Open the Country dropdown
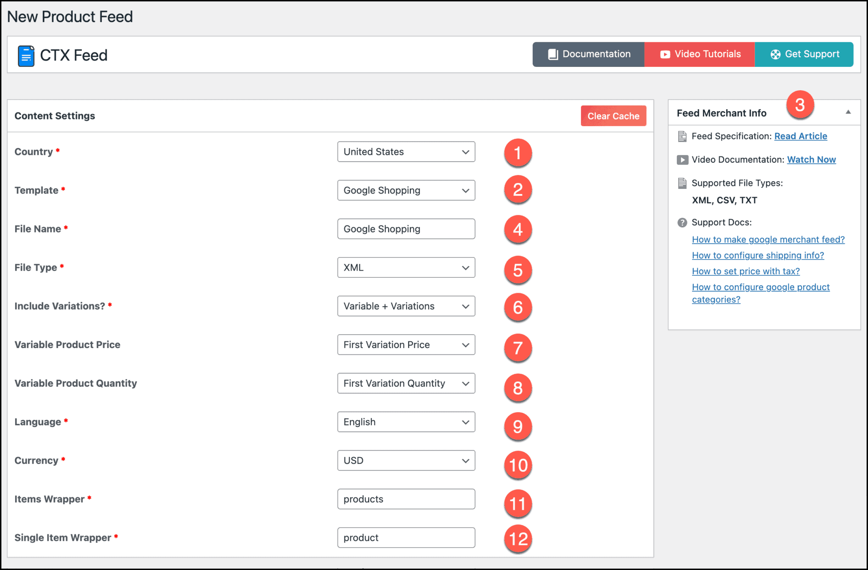Image resolution: width=868 pixels, height=570 pixels. pyautogui.click(x=406, y=152)
